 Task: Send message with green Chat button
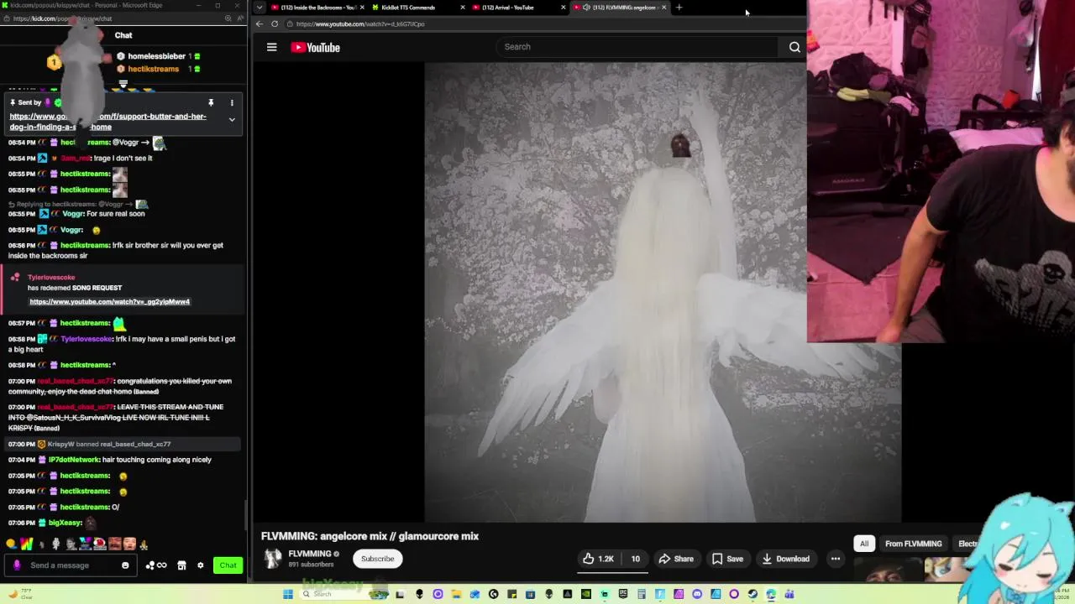pos(228,565)
